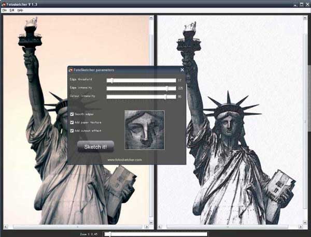This screenshot has height=237, width=311.
Task: Click the Zoom slider at the bottom
Action: (x=155, y=234)
